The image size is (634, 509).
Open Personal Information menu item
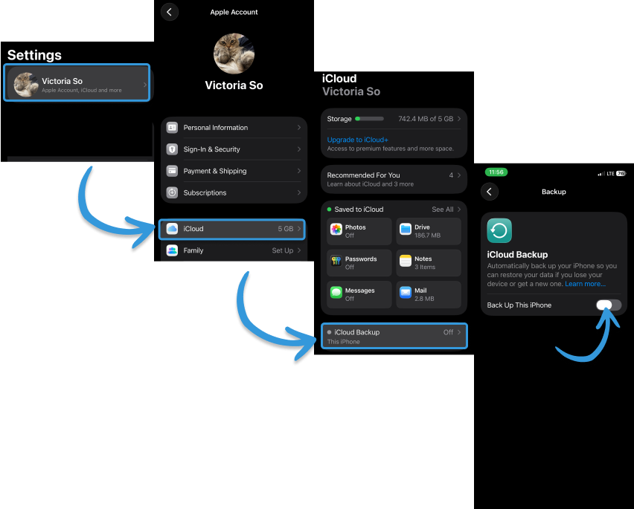point(234,128)
